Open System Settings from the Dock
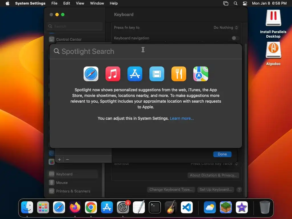This screenshot has height=219, width=292. 123,207
